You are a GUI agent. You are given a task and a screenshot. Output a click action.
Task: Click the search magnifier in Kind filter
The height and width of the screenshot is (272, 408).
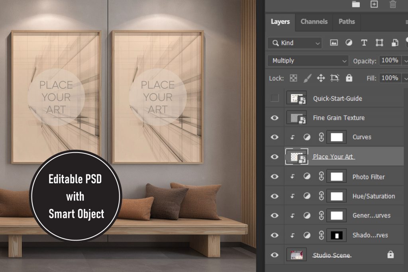click(276, 43)
